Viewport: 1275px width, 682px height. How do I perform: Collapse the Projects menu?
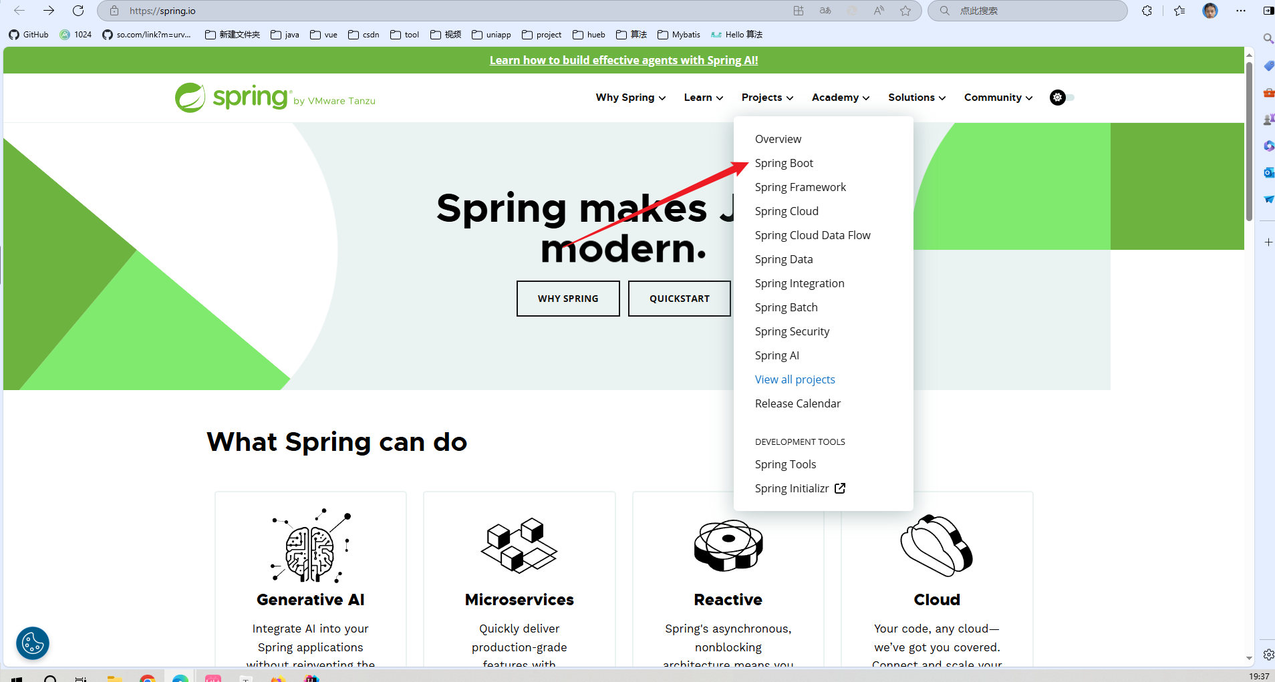click(767, 98)
